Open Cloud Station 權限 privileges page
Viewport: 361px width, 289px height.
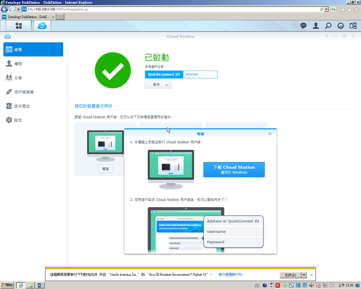point(33,64)
